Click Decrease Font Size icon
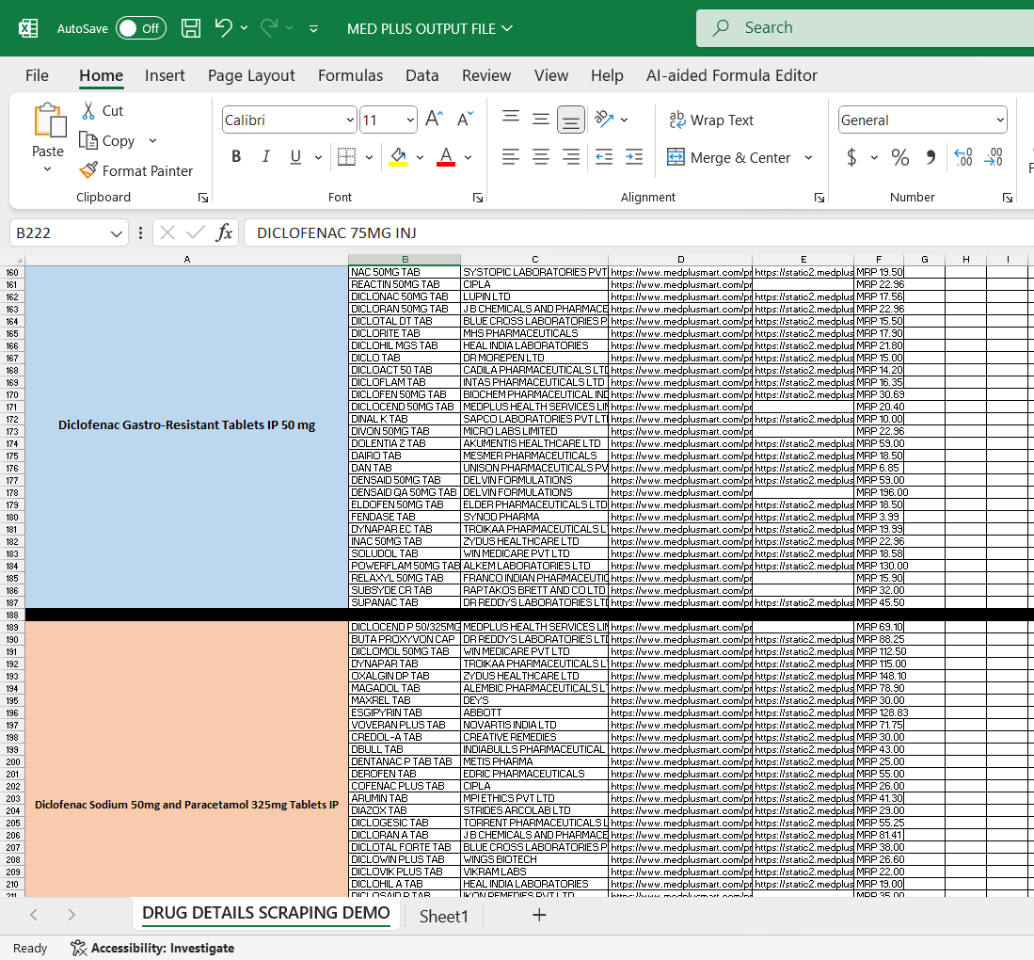Image resolution: width=1034 pixels, height=960 pixels. [x=465, y=119]
